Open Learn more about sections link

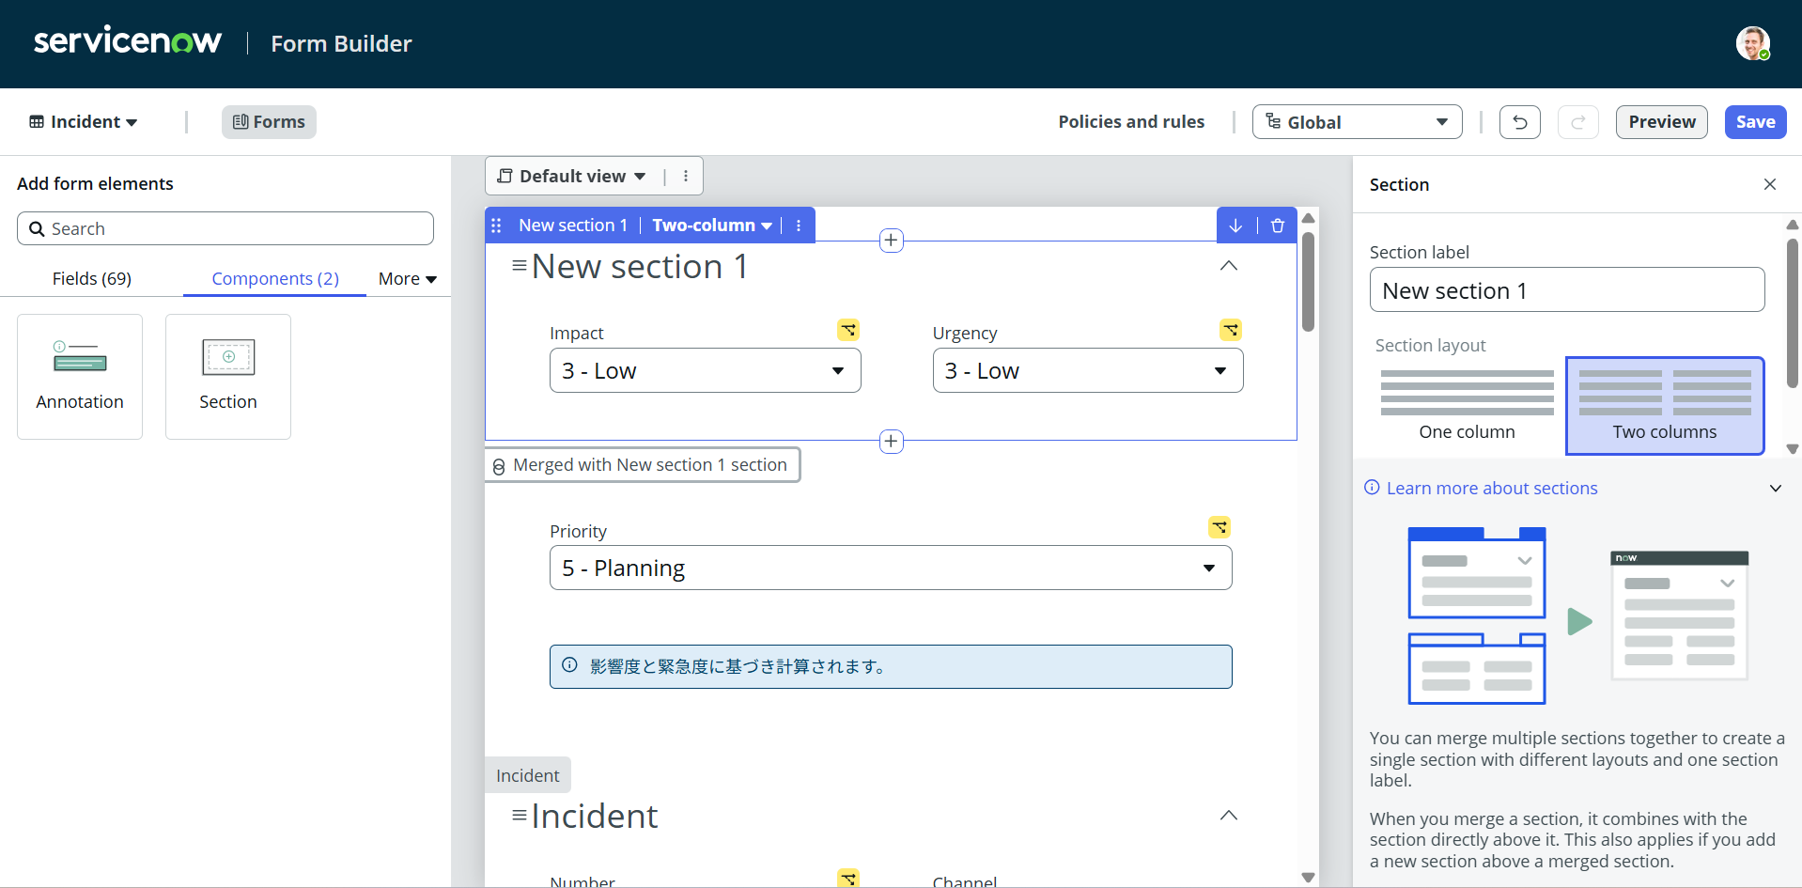(1491, 489)
